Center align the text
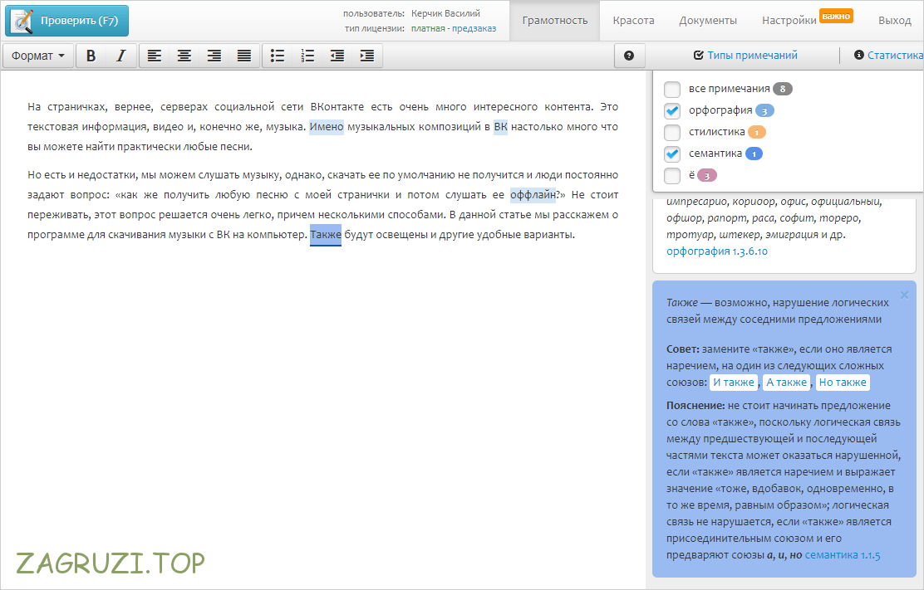Screen dimensions: 924x590 point(184,56)
